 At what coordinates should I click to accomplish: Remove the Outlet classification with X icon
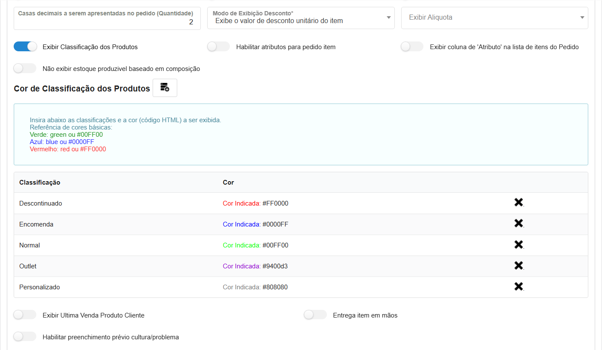coord(518,265)
